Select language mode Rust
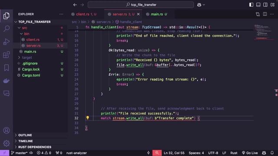 point(234,153)
